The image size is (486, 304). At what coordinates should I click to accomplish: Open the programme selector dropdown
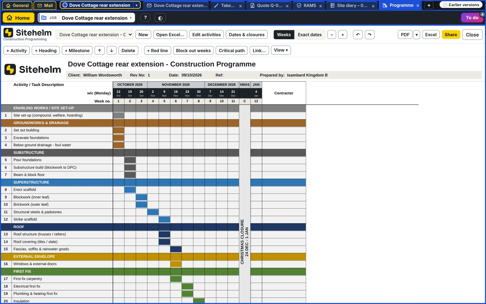point(94,35)
